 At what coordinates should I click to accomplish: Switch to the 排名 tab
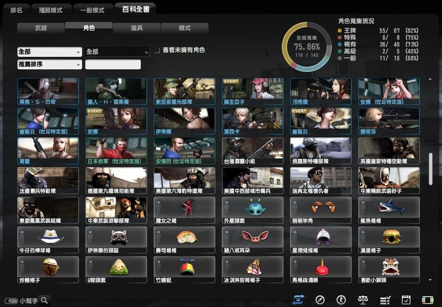[17, 10]
